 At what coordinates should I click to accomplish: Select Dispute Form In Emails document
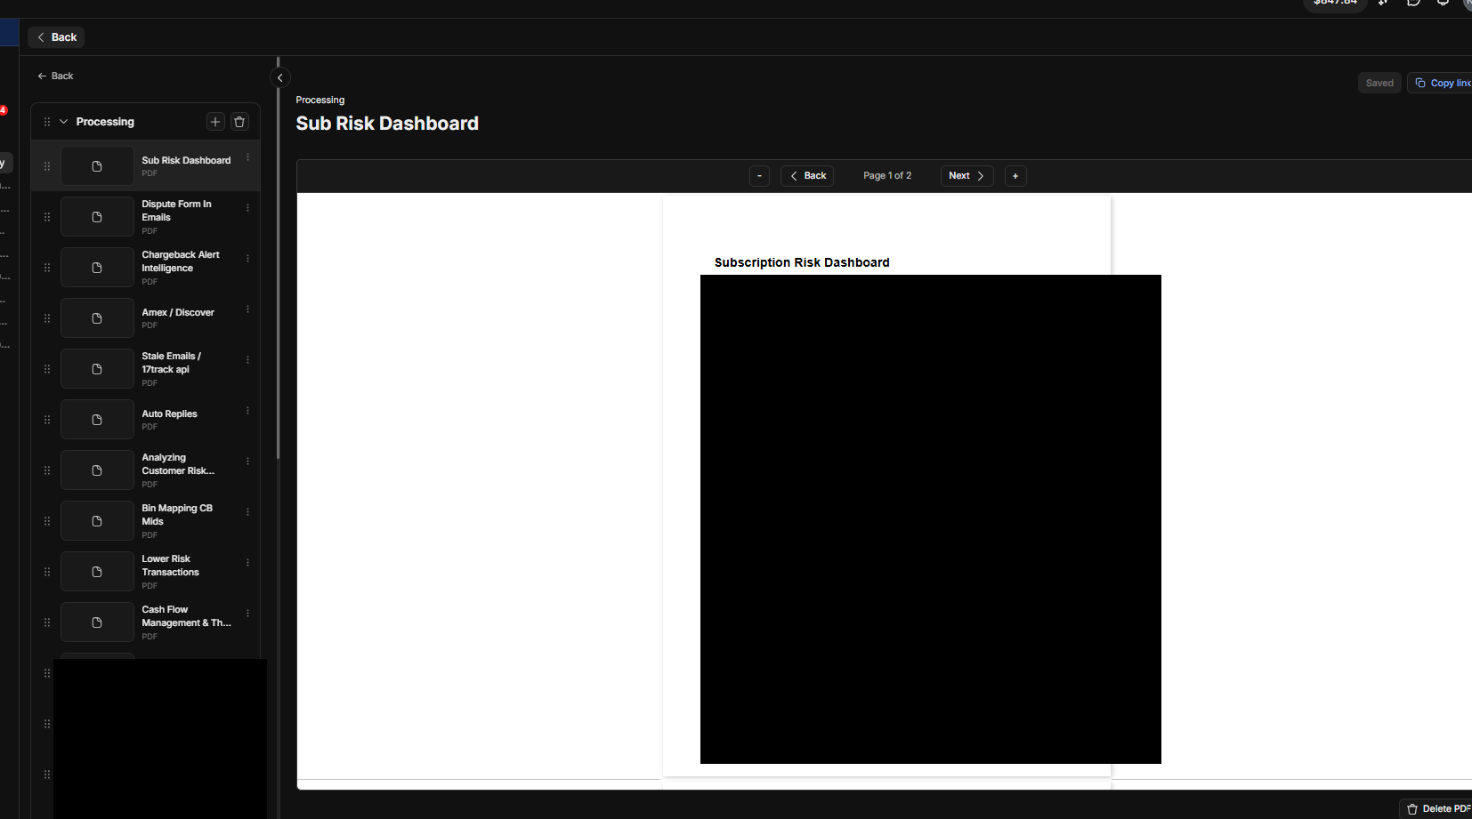click(x=146, y=217)
